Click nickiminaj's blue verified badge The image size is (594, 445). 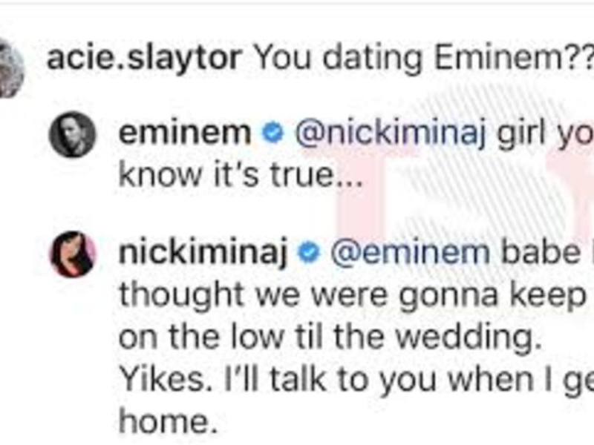pos(308,254)
